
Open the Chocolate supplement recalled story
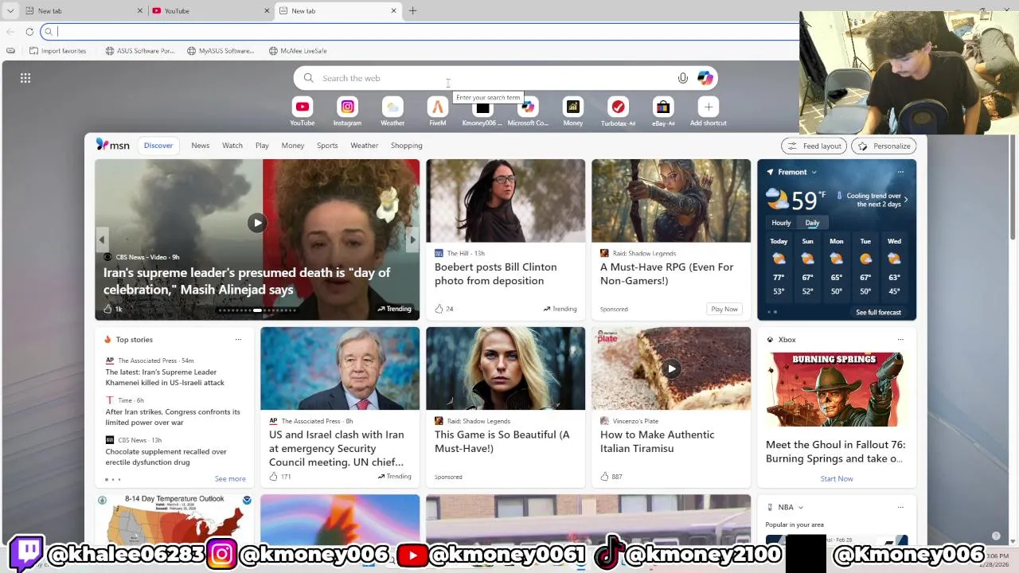click(166, 457)
